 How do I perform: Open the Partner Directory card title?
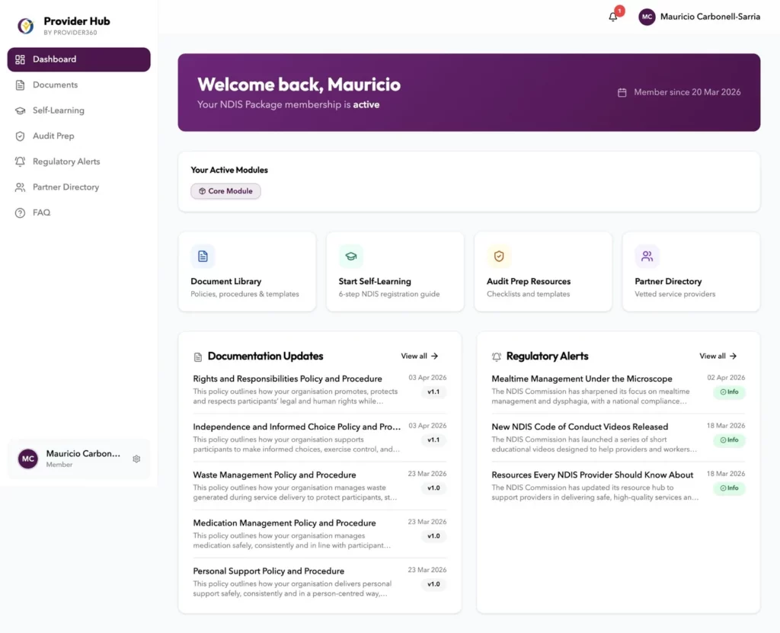point(668,282)
